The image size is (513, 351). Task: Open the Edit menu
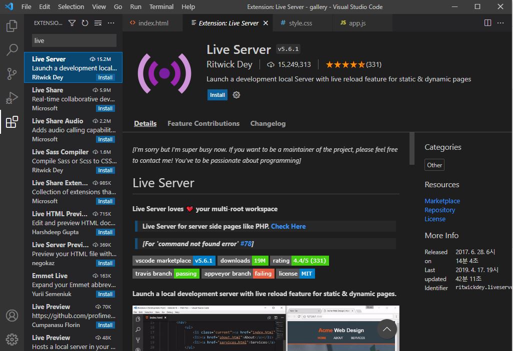click(44, 6)
